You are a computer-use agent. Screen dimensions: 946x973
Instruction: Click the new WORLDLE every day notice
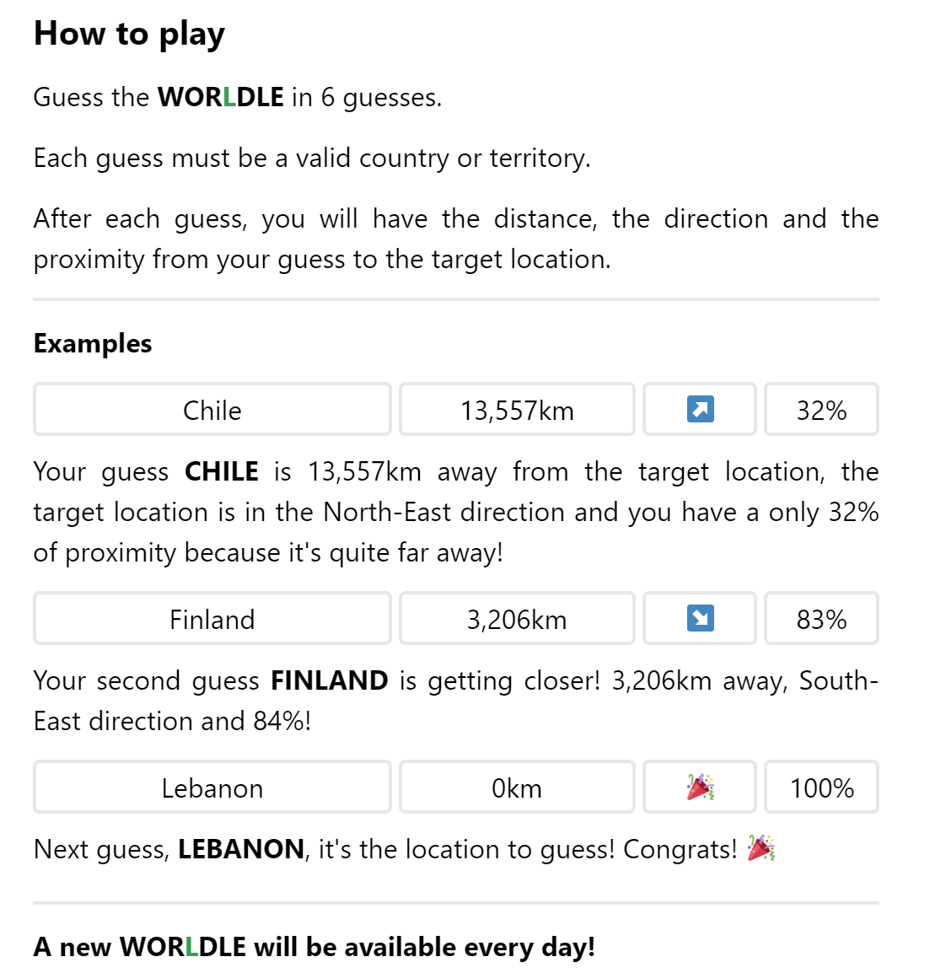314,947
